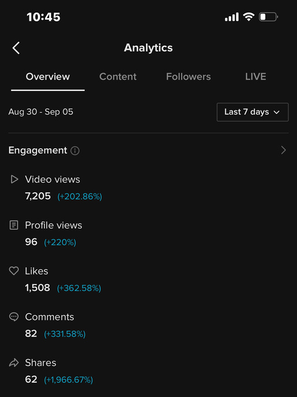The image size is (297, 397).
Task: Click the Comments speech bubble icon
Action: 14,317
